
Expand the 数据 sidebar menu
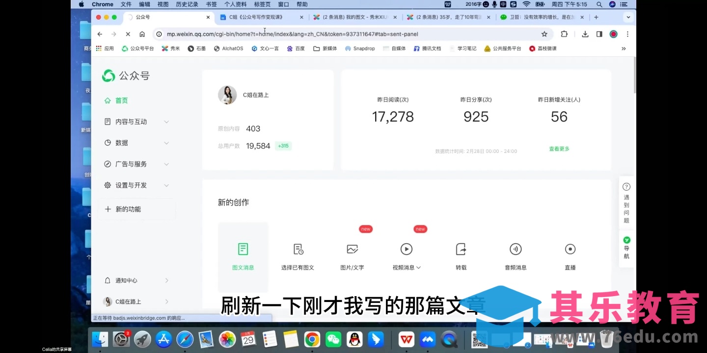tap(136, 143)
